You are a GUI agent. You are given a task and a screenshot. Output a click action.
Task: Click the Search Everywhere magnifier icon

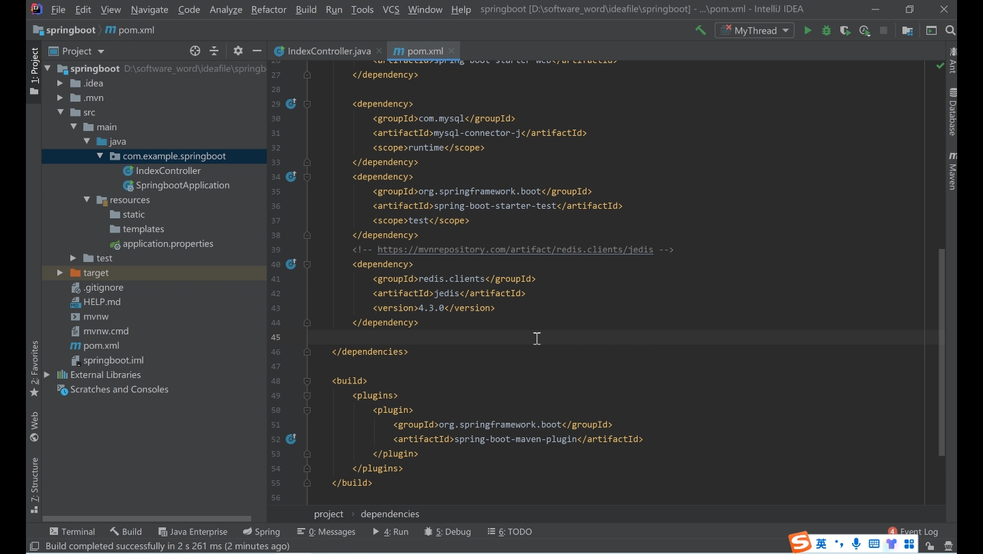point(950,30)
